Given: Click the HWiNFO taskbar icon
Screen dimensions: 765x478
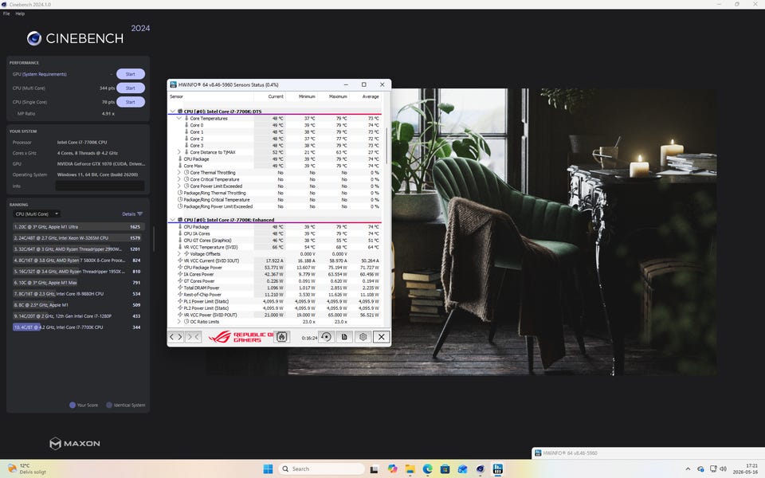Looking at the screenshot, I should coord(497,468).
